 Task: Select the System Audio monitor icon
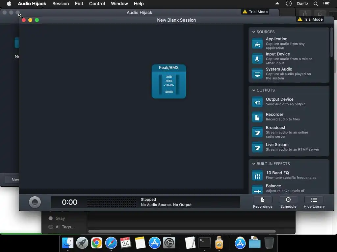coord(257,74)
